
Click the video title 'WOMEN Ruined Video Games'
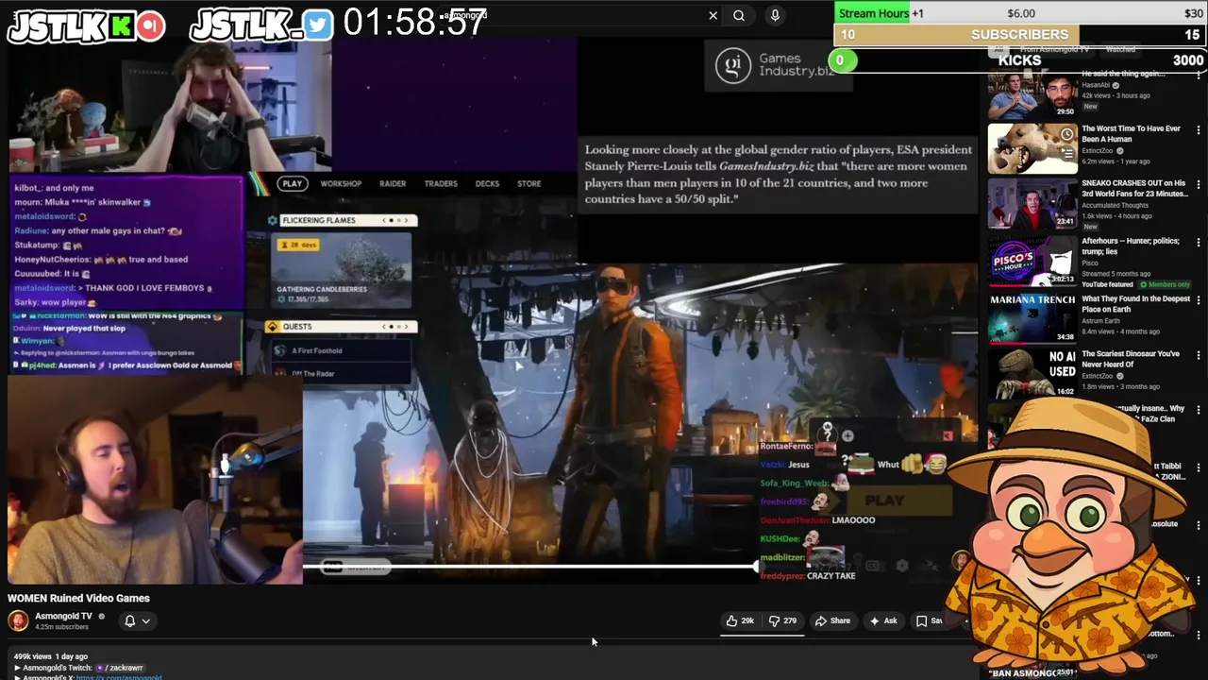click(78, 598)
